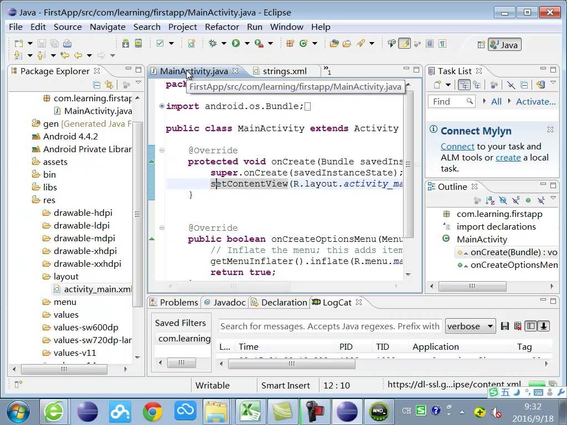Toggle Hide Local Types in Outline
The width and height of the screenshot is (567, 425).
click(541, 200)
